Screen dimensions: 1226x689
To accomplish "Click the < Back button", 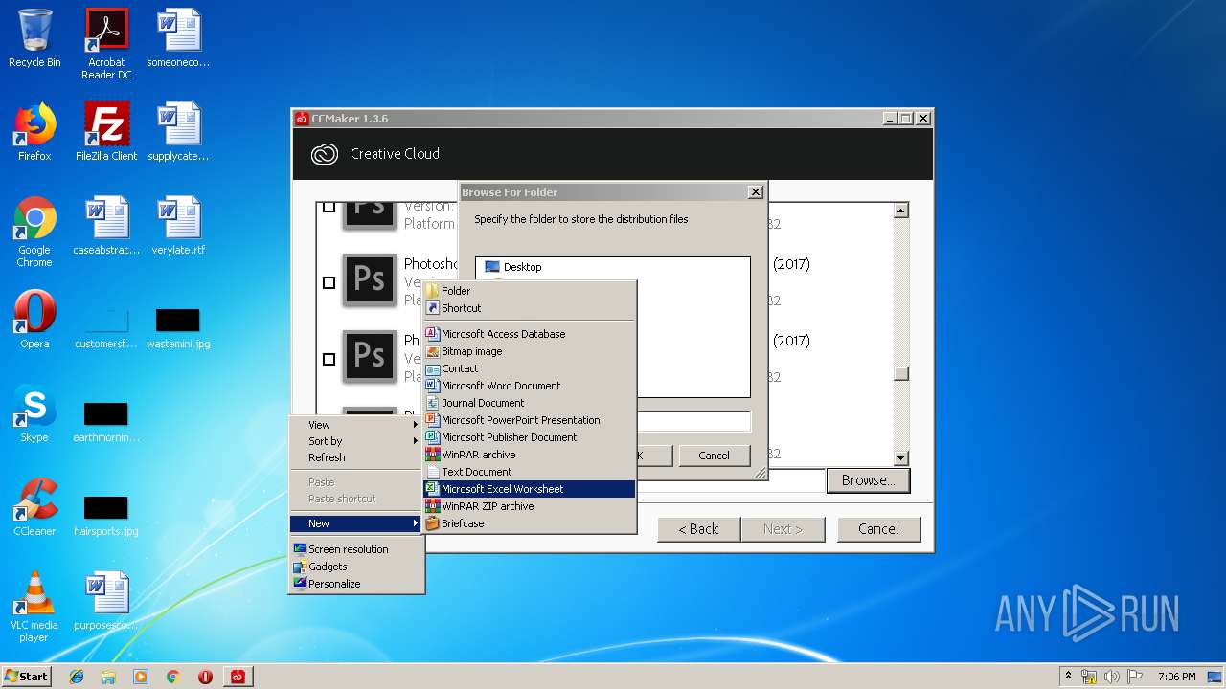I will (x=698, y=529).
